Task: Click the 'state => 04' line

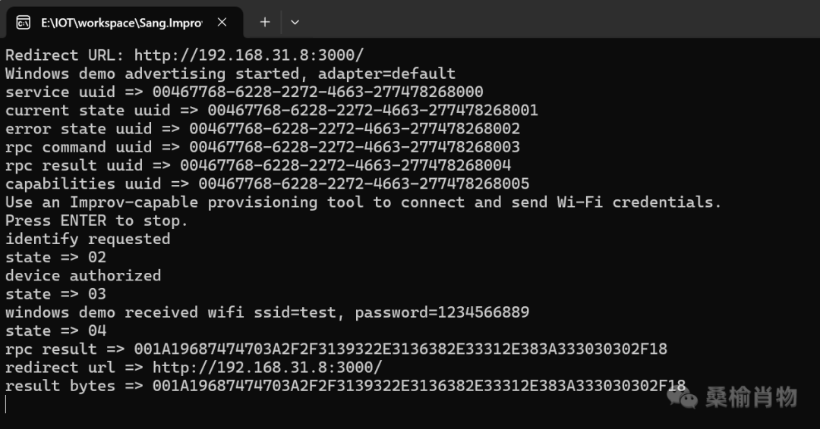Action: pos(56,331)
